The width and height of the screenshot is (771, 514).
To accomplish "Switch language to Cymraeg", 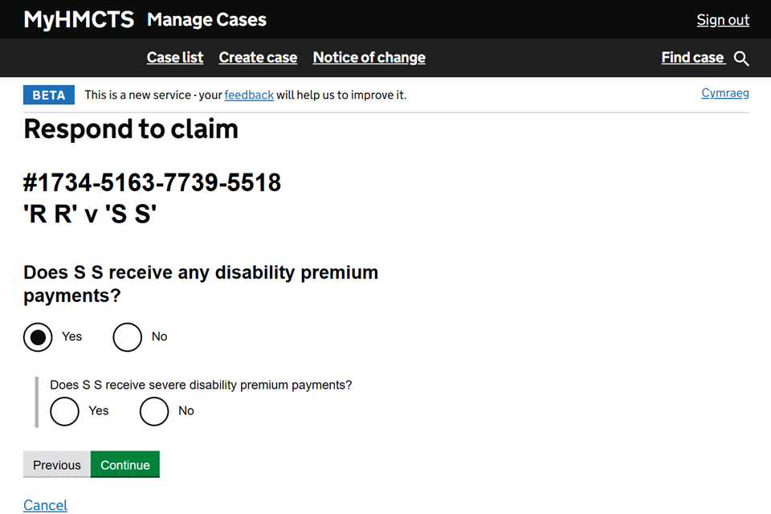I will (x=725, y=93).
